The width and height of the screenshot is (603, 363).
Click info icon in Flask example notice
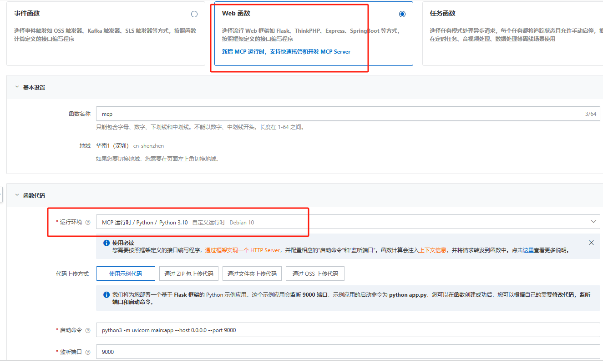106,294
